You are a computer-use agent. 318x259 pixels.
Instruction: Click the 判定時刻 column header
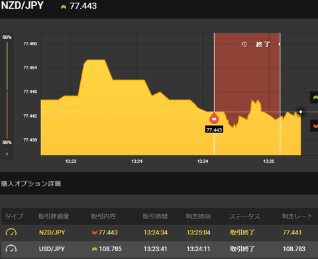pyautogui.click(x=198, y=216)
